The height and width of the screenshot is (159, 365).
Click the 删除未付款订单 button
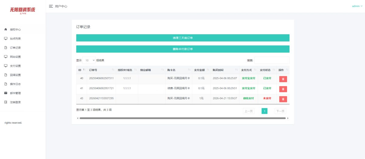pos(183,49)
